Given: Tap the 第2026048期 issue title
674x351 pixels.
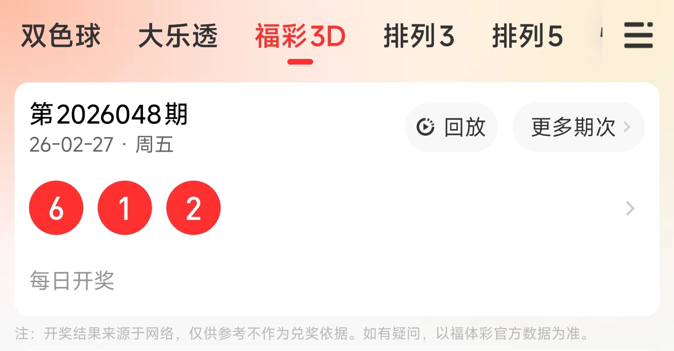Looking at the screenshot, I should point(109,114).
